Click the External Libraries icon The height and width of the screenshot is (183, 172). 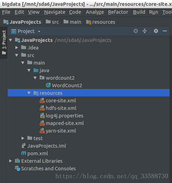(17, 161)
